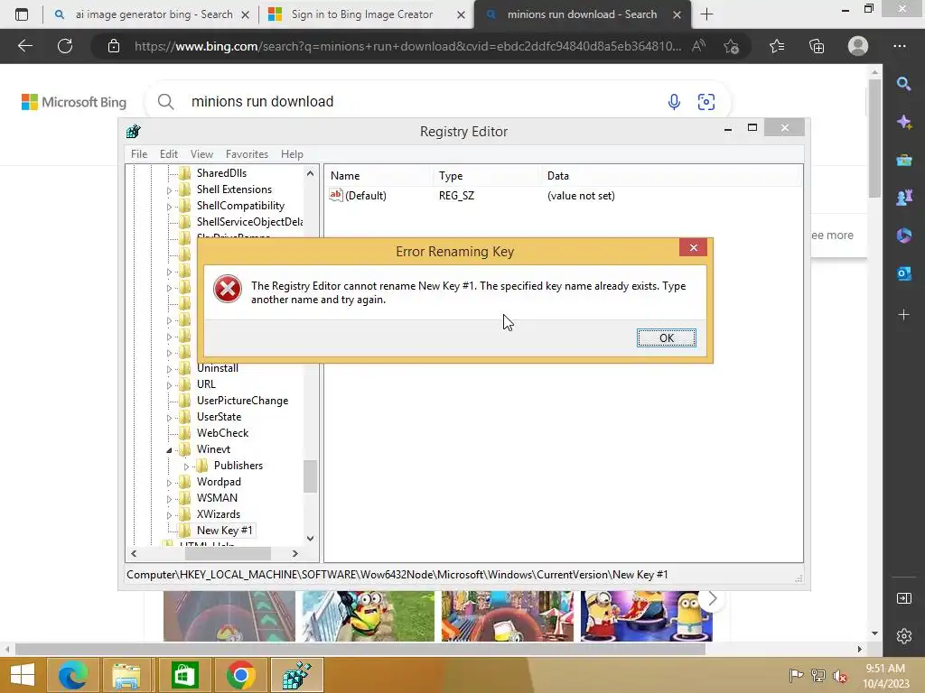Viewport: 925px width, 693px height.
Task: Expand the Shell Extensions key
Action: [x=169, y=190]
